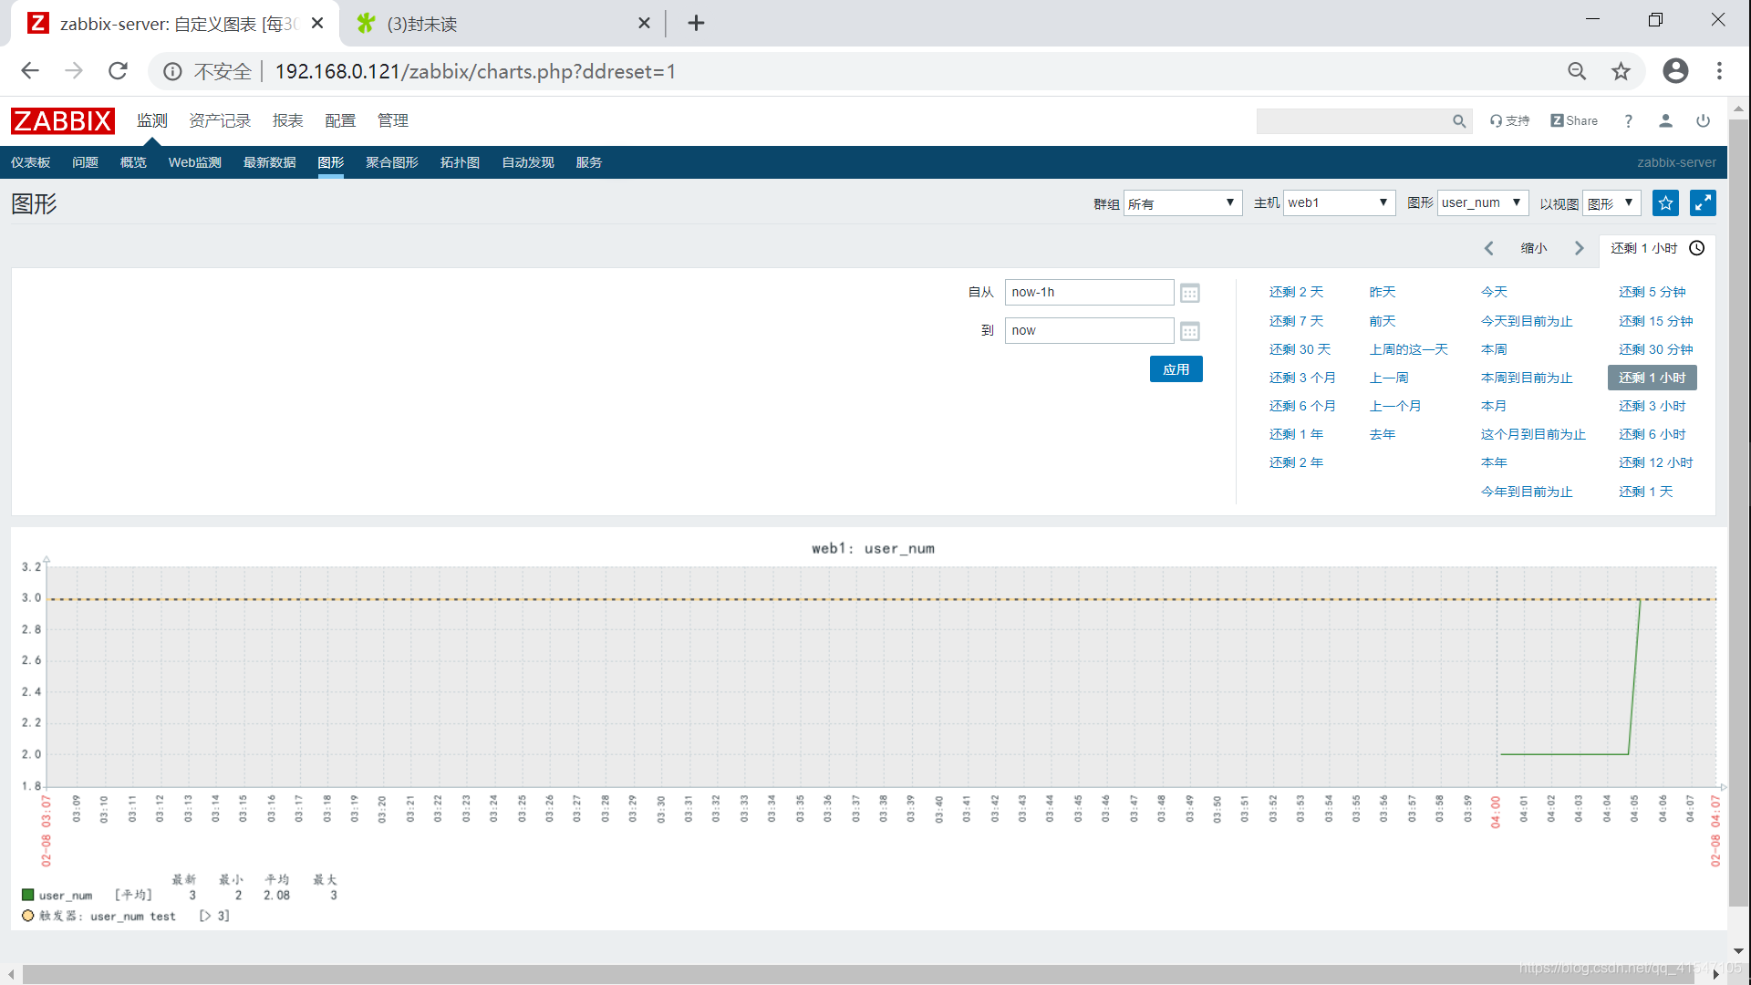Open the 主机 dropdown showing web1

pos(1338,203)
